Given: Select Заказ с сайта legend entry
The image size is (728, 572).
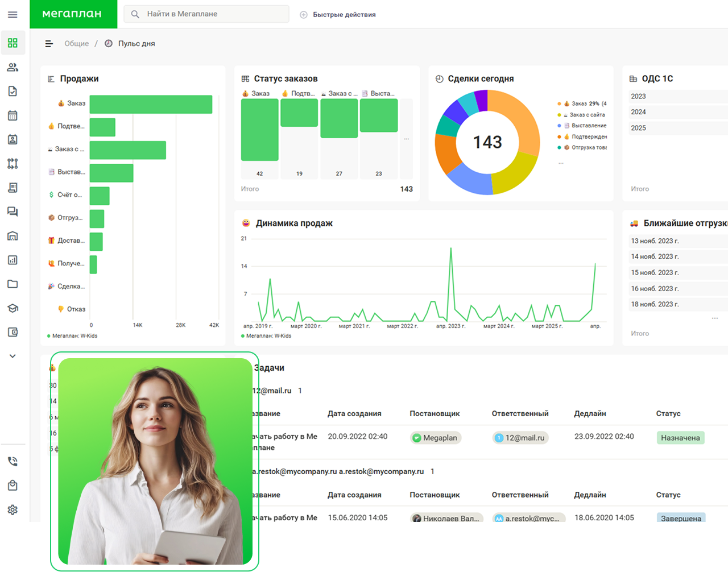Looking at the screenshot, I should [582, 115].
